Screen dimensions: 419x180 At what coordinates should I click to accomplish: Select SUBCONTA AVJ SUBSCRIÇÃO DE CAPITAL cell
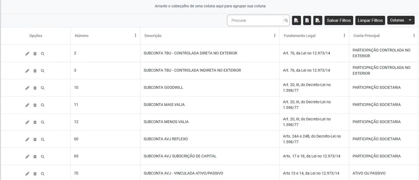point(210,156)
